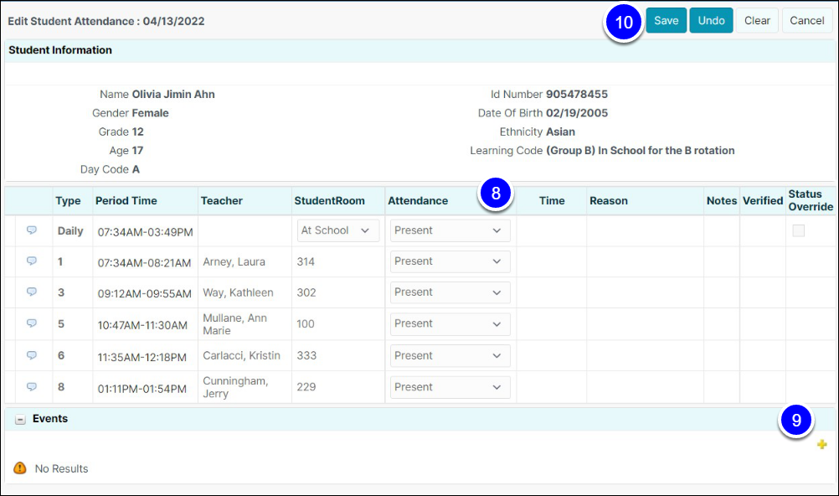Viewport: 839px width, 496px height.
Task: Click the Verified column header
Action: pos(763,201)
